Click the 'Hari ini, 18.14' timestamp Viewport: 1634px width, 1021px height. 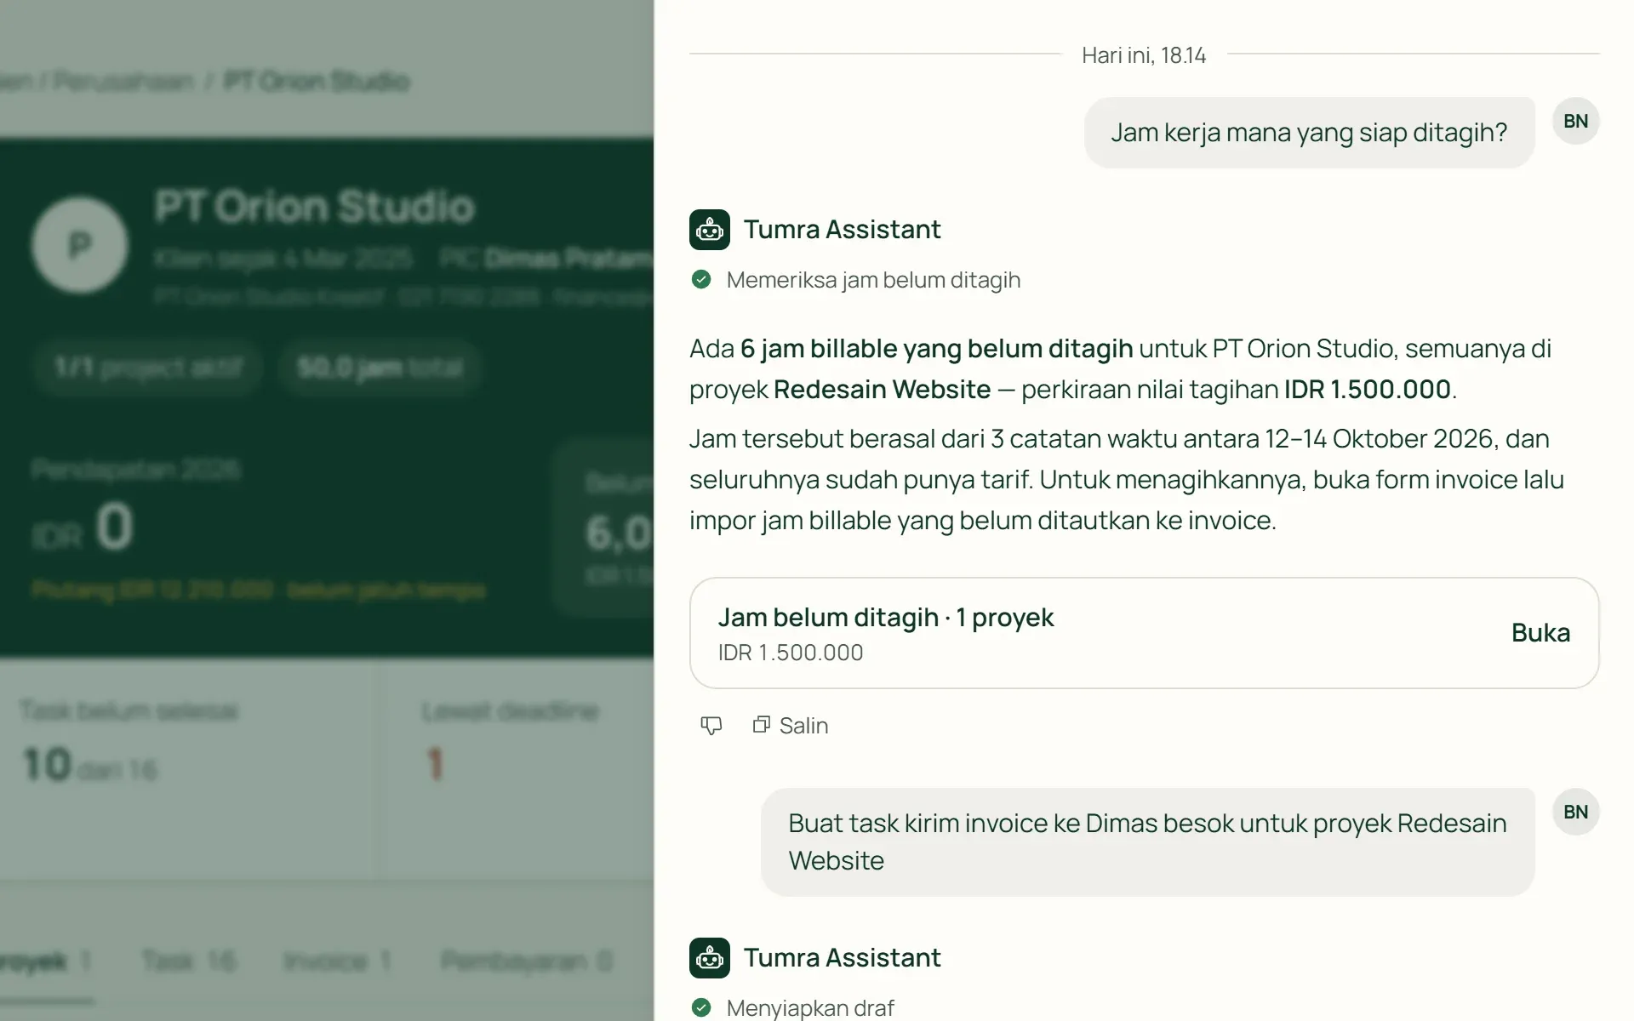click(1144, 55)
